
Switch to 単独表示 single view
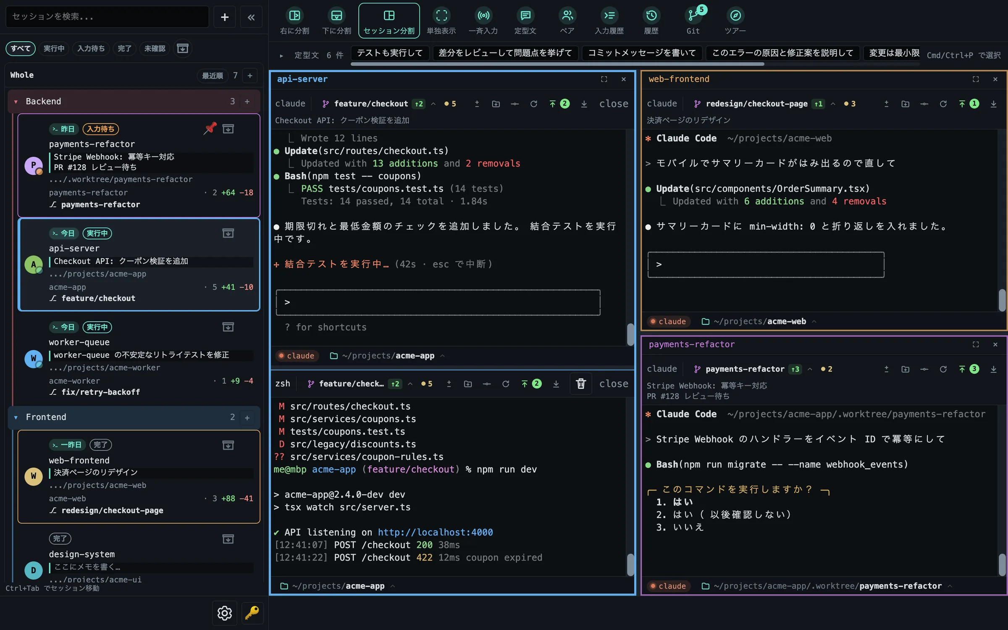coord(441,21)
